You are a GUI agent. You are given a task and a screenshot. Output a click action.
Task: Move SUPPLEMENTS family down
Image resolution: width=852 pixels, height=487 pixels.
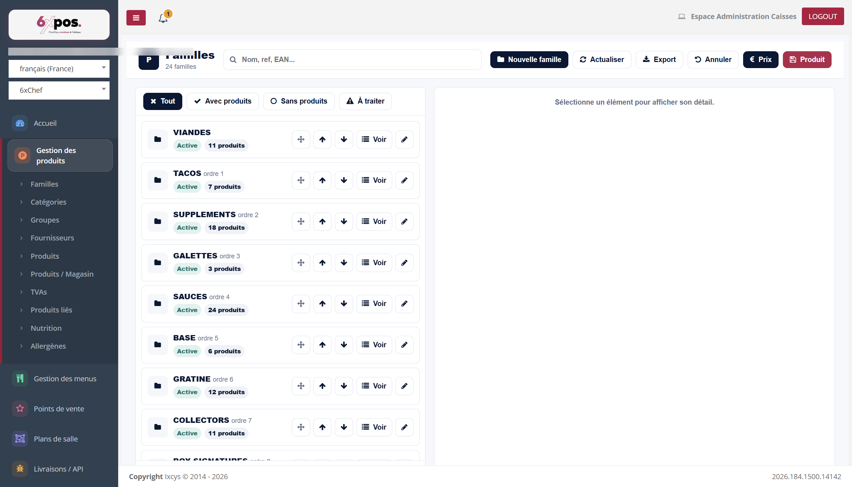(344, 221)
